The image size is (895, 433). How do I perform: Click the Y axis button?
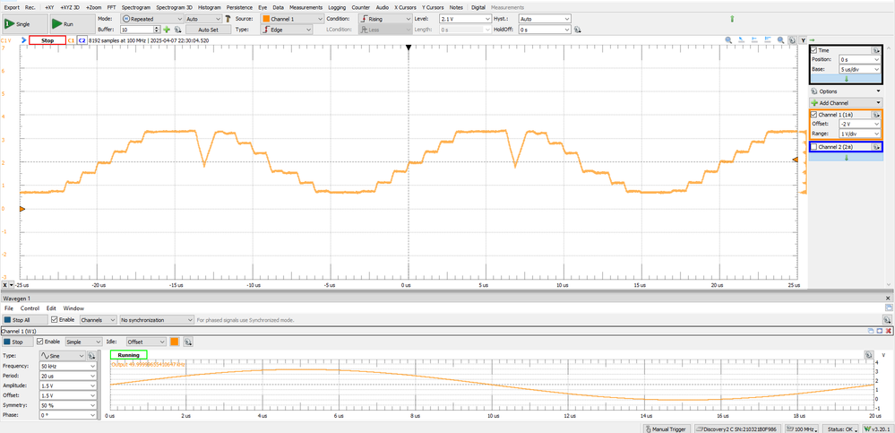[803, 40]
